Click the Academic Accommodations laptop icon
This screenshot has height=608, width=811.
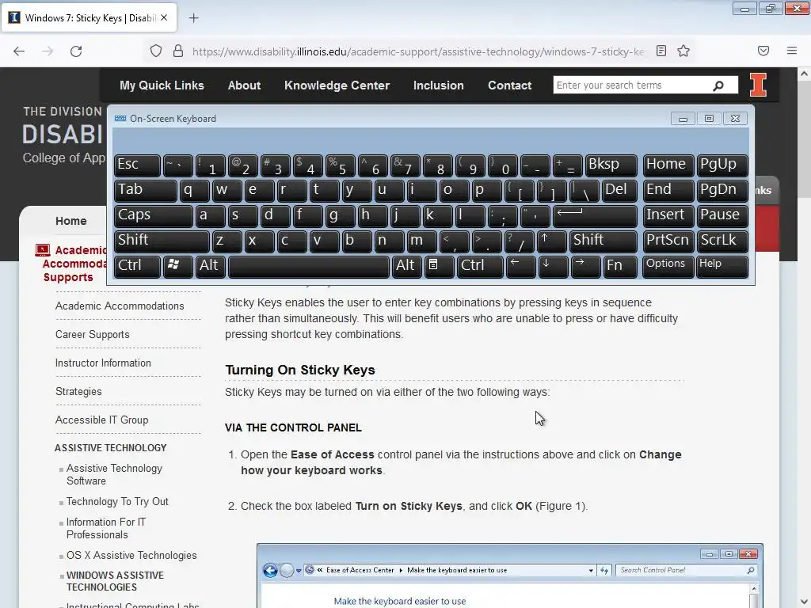coord(43,251)
